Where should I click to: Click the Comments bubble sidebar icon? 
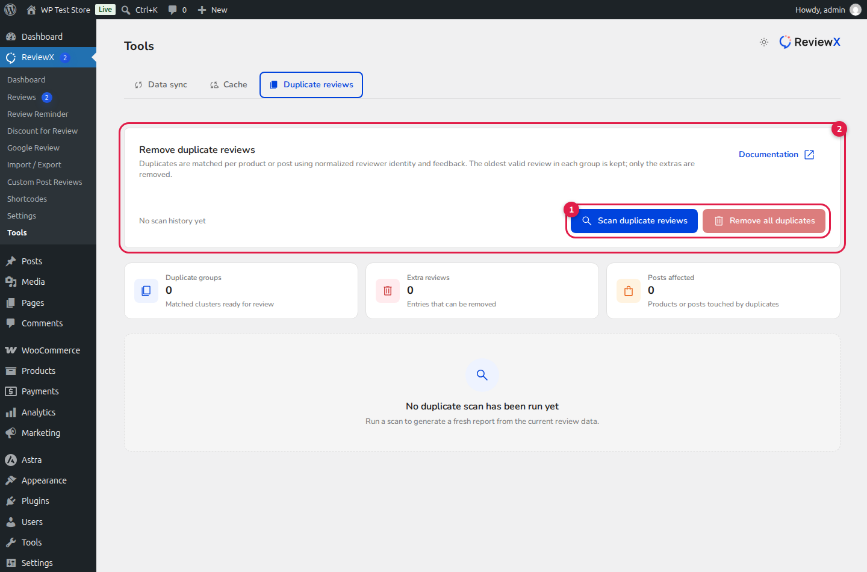[11, 323]
